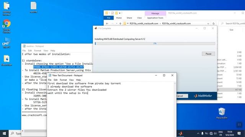Open the File tab in Explorer
The height and width of the screenshot is (137, 245).
click(x=109, y=18)
